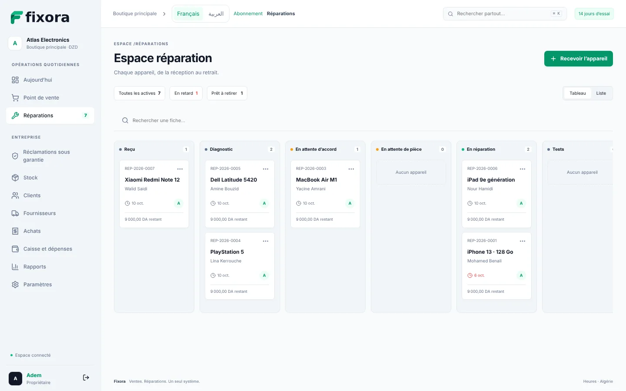Focus the Rechercher une fiche field

pos(363,120)
